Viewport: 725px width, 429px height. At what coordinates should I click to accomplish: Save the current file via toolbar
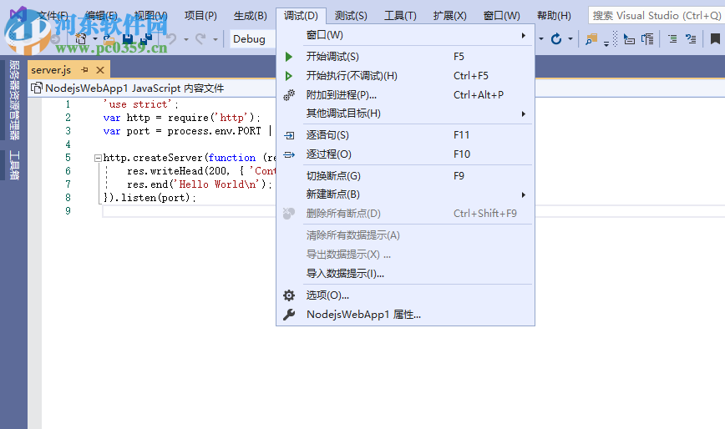[128, 40]
